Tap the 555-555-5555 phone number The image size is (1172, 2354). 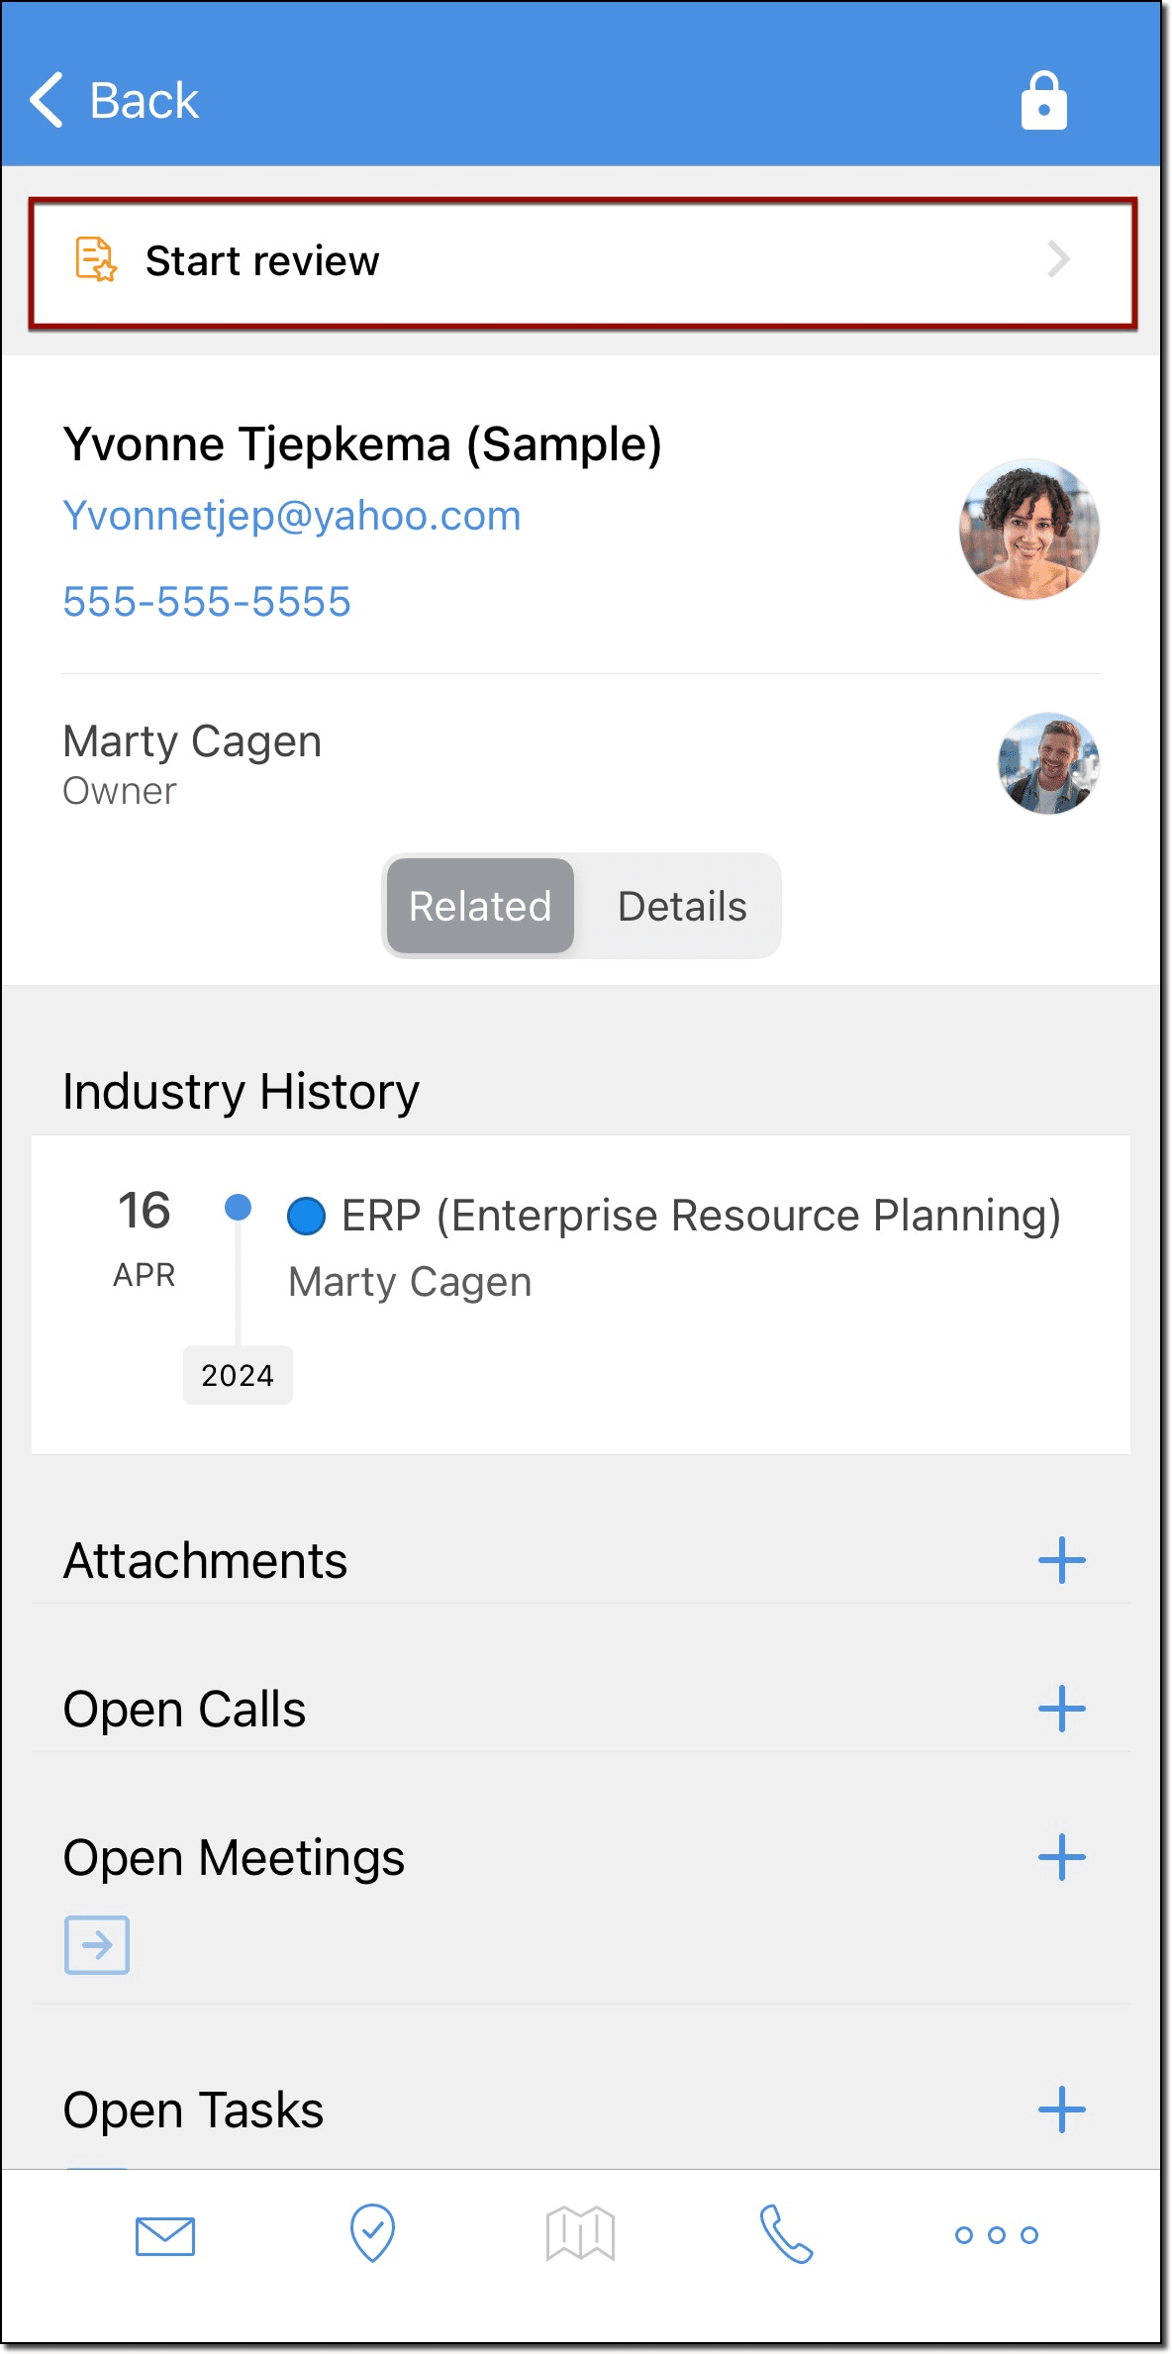point(207,602)
